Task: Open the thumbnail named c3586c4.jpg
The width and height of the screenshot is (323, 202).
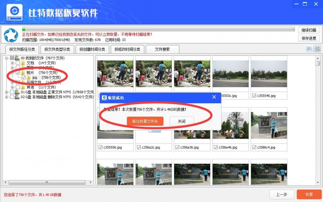Action: click(x=269, y=125)
